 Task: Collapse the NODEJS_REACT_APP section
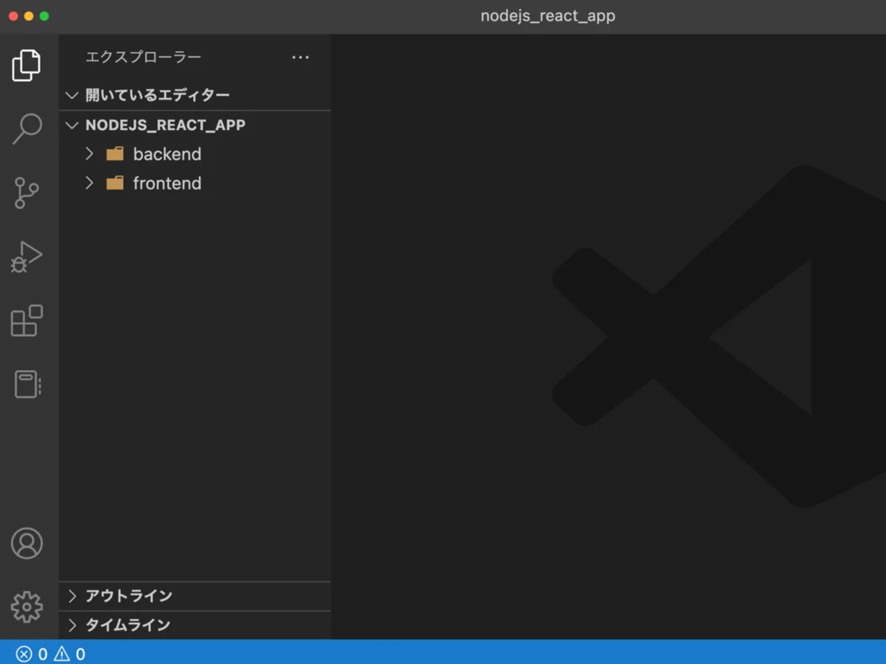point(71,125)
